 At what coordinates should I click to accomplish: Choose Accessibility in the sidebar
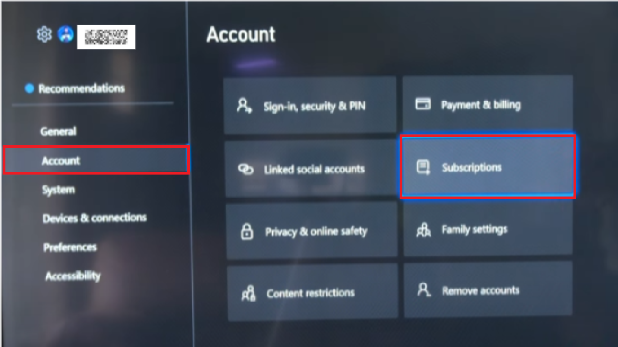point(73,276)
